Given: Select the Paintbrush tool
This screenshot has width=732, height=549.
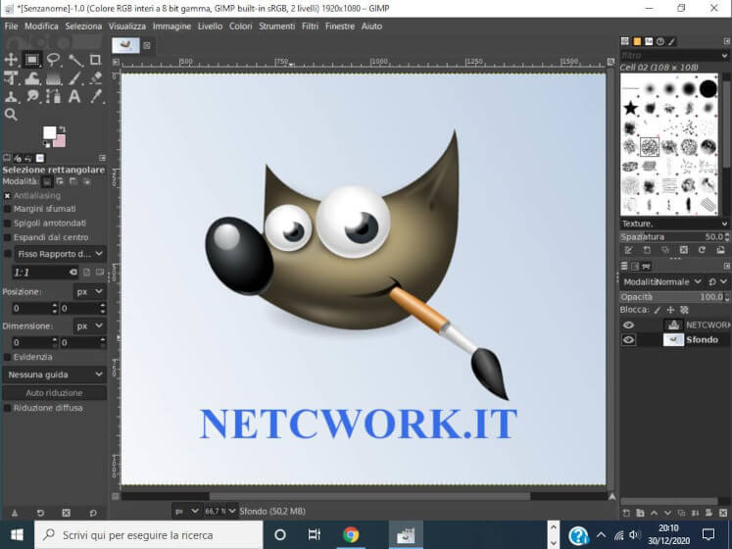Looking at the screenshot, I should pos(74,78).
